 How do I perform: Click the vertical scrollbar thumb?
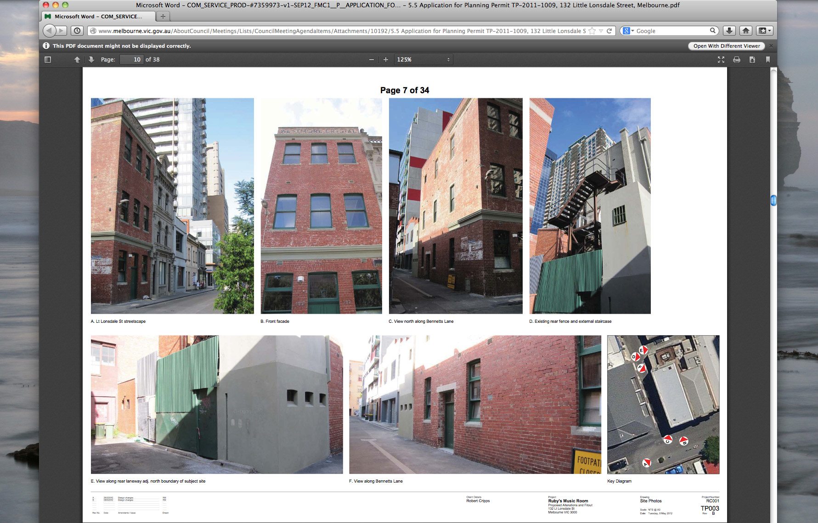[x=773, y=200]
